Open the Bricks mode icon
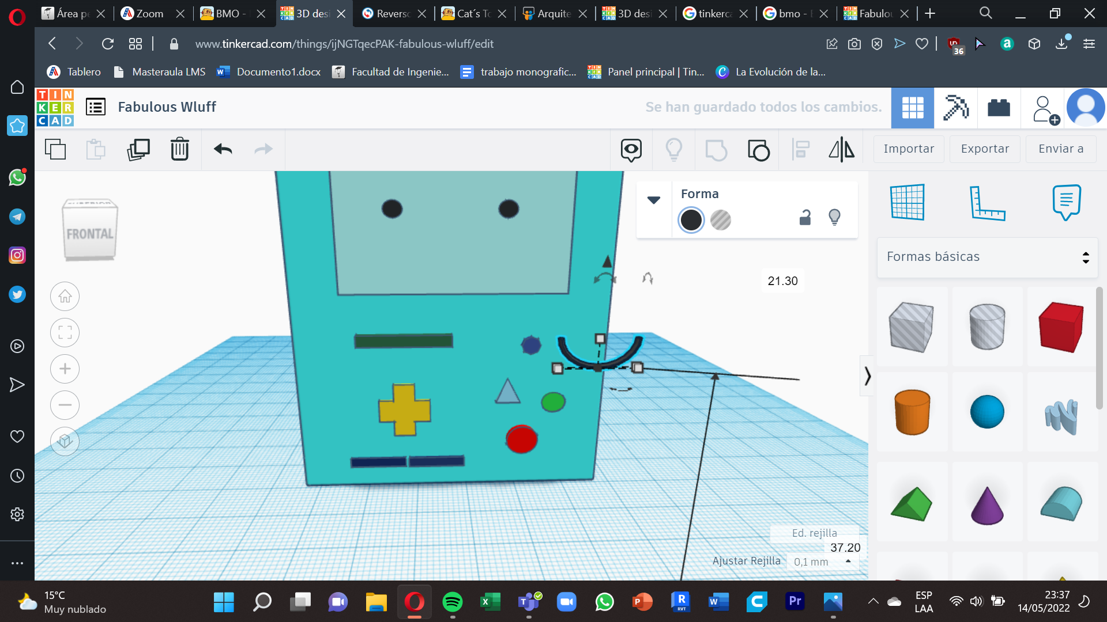Image resolution: width=1107 pixels, height=622 pixels. [x=999, y=108]
